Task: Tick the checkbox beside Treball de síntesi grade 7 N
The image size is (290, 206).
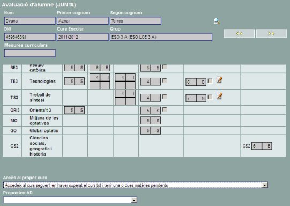Action: pyautogui.click(x=210, y=97)
